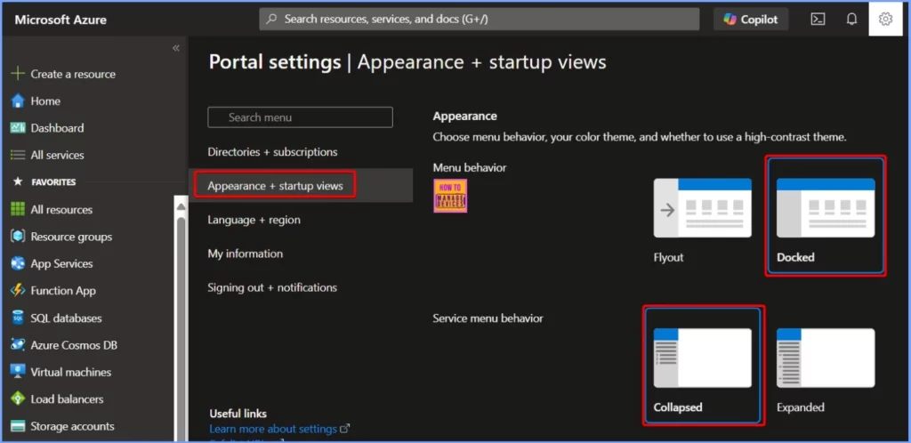Open All services
The image size is (911, 443).
[57, 155]
